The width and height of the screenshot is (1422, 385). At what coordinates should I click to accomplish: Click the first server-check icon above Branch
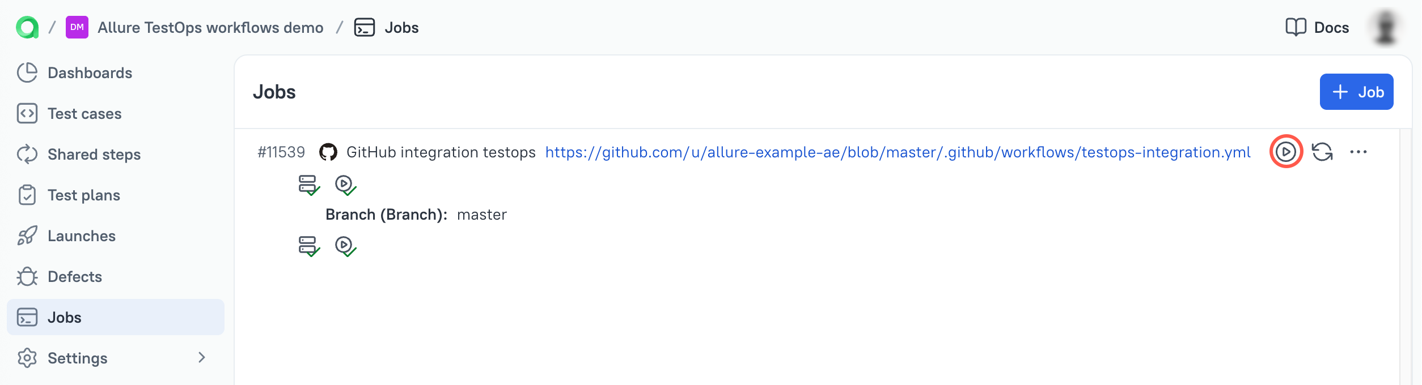point(309,185)
